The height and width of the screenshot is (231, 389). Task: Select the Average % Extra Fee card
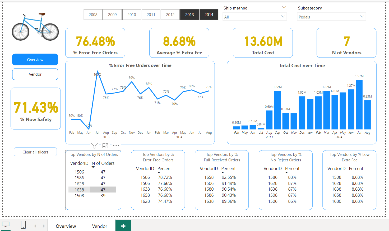coord(179,43)
